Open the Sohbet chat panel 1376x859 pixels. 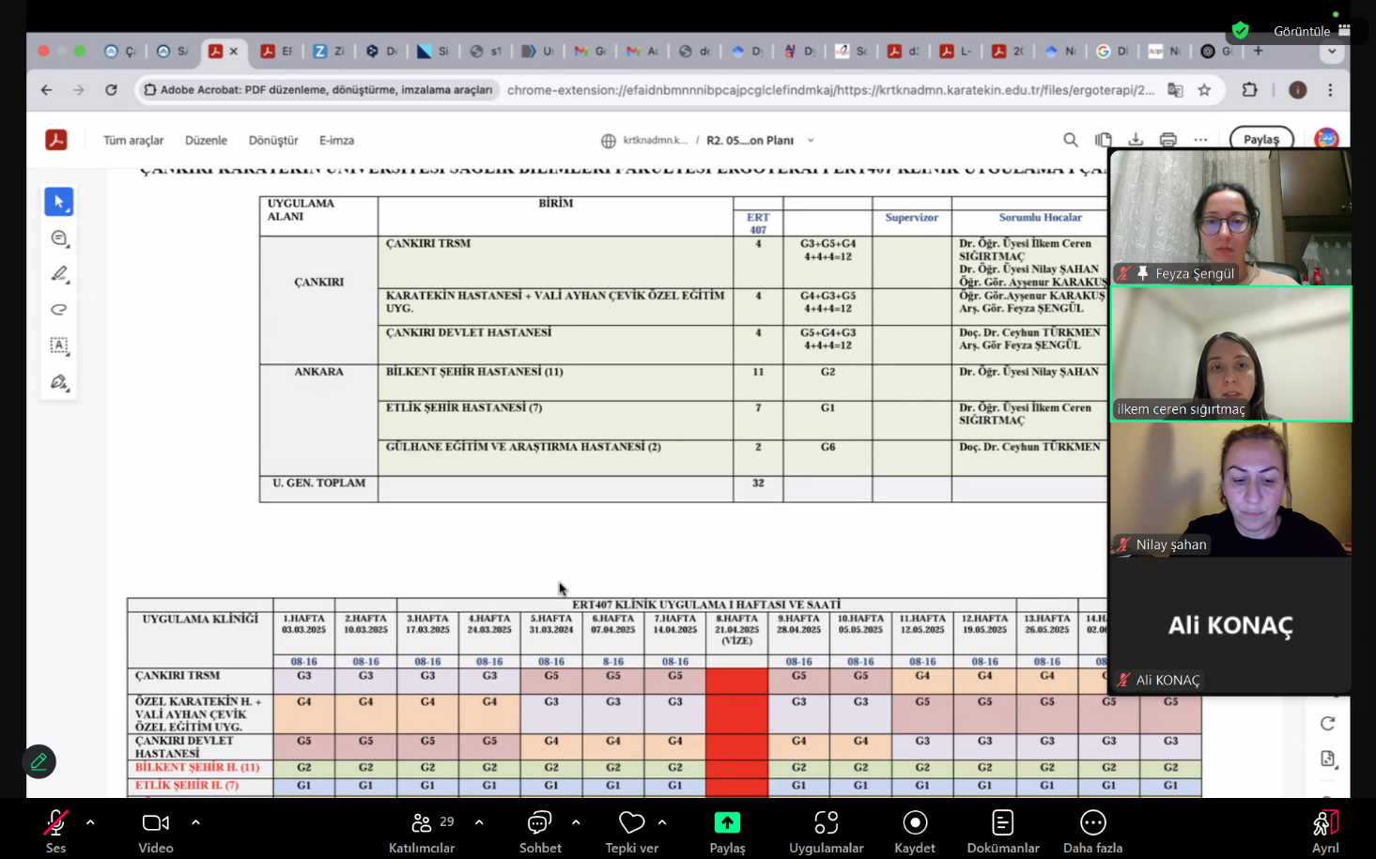[x=540, y=831]
